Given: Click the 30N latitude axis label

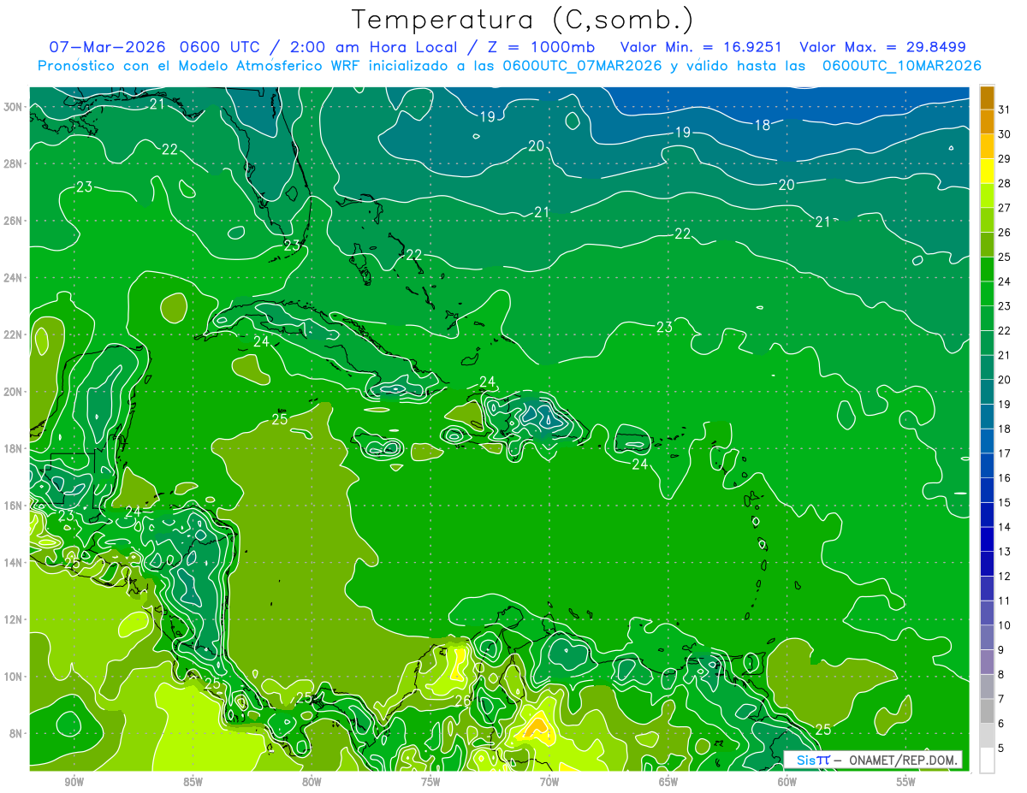Looking at the screenshot, I should coord(13,107).
